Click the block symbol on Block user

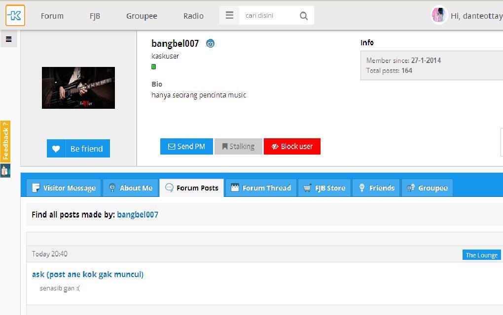coord(274,146)
